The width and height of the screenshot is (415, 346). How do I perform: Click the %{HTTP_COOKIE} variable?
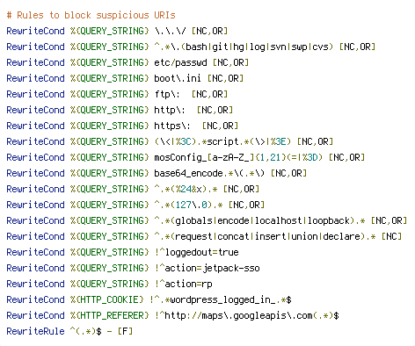107,299
